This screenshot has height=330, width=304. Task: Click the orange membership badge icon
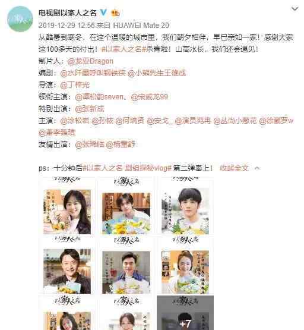115,13
